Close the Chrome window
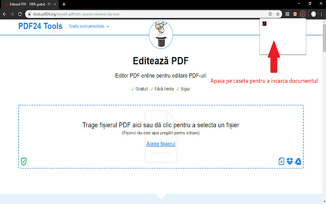Screen dimensions: 326x204 (321, 4)
